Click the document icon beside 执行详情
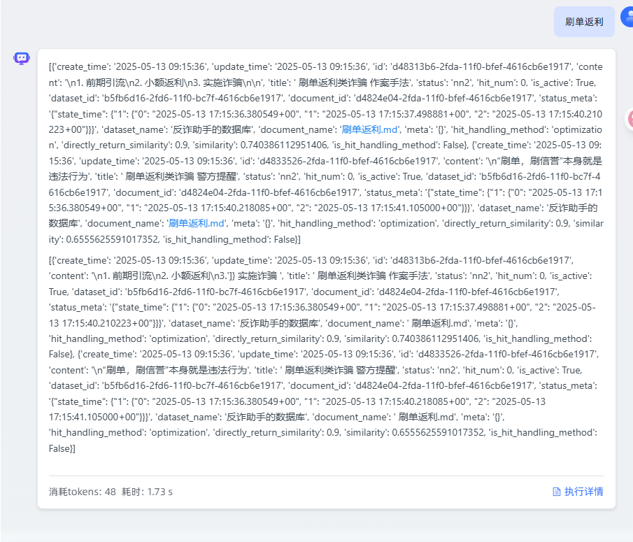 point(557,492)
